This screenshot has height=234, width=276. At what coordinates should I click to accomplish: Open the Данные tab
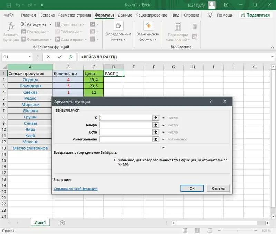point(125,15)
